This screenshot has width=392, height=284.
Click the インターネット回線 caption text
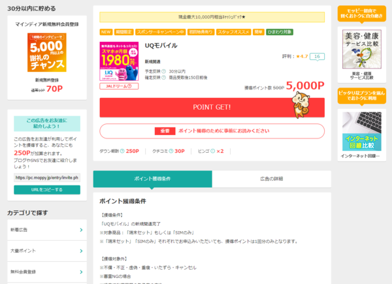(360, 156)
